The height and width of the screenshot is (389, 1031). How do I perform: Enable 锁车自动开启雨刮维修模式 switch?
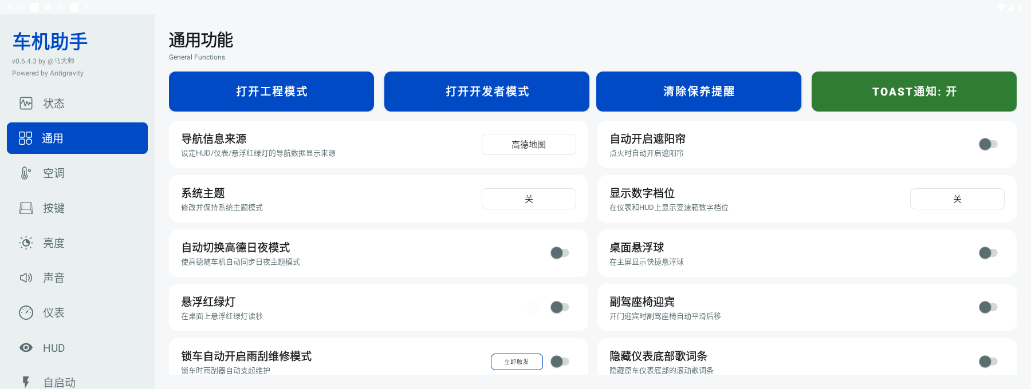tap(560, 362)
